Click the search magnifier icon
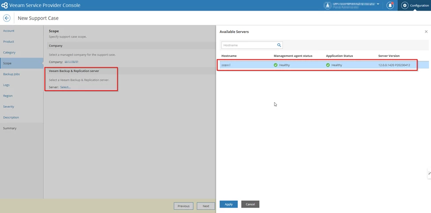Viewport: 431px width, 213px height. (279, 45)
